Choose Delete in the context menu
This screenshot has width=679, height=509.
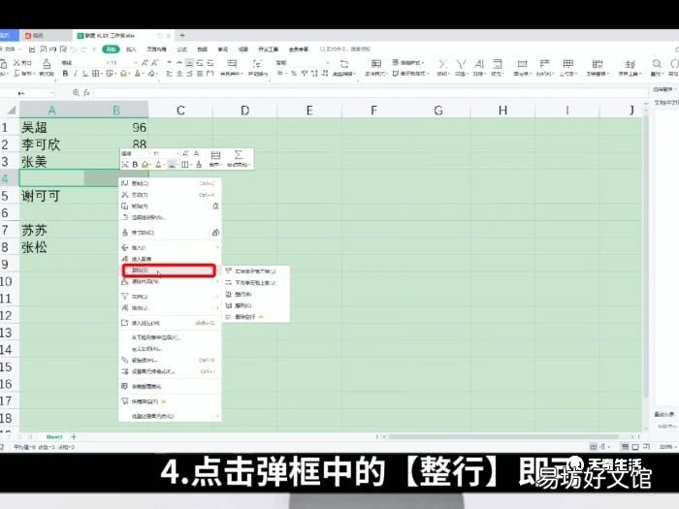pyautogui.click(x=169, y=270)
